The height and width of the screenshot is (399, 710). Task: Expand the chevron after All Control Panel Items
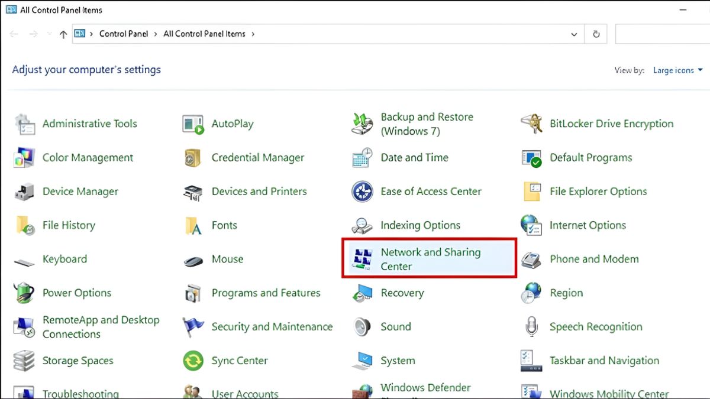click(253, 34)
